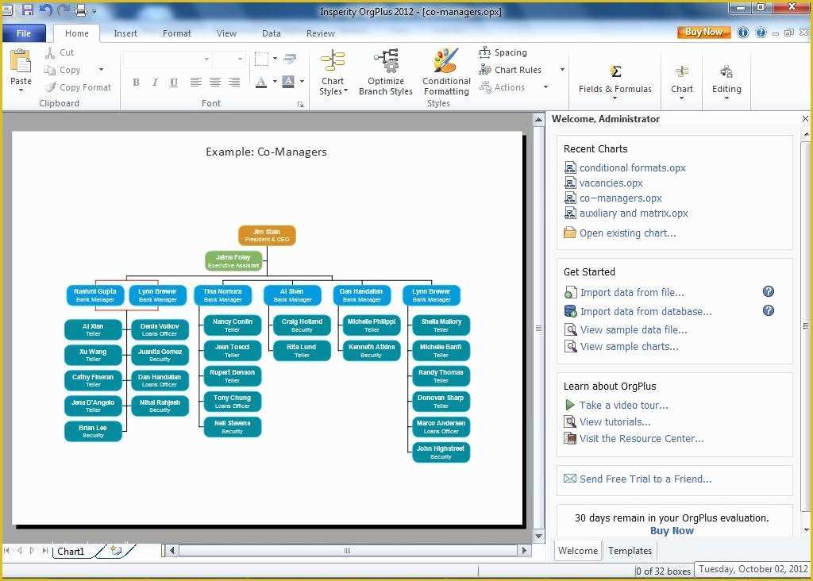Switch to the View ribbon tab
The height and width of the screenshot is (581, 813).
point(226,33)
